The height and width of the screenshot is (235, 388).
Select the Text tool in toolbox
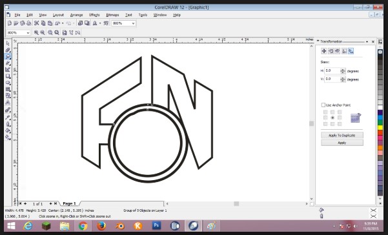(8, 102)
